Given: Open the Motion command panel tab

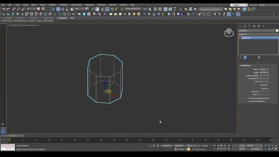Looking at the screenshot, I should (254, 26).
